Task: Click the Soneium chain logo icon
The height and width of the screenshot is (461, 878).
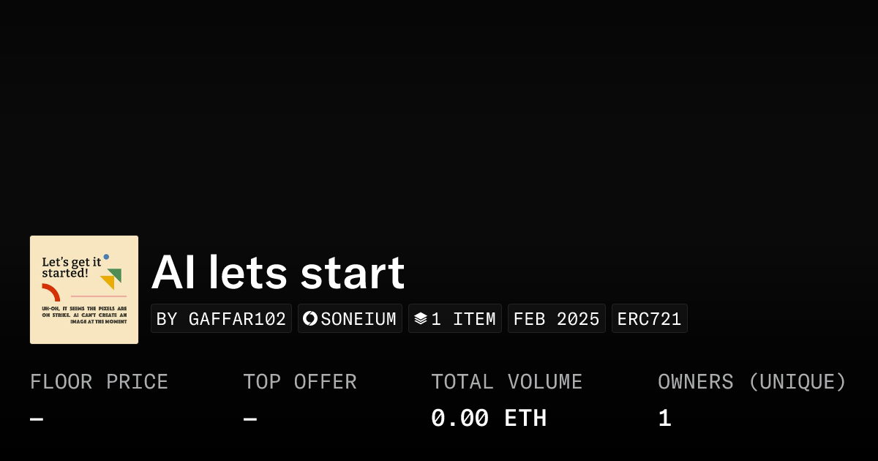Action: [x=310, y=318]
